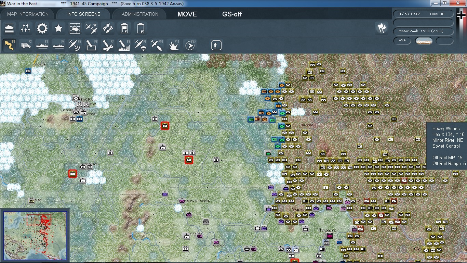Select the F3 naval transport ship icon
This screenshot has height=263, width=467.
click(x=42, y=45)
